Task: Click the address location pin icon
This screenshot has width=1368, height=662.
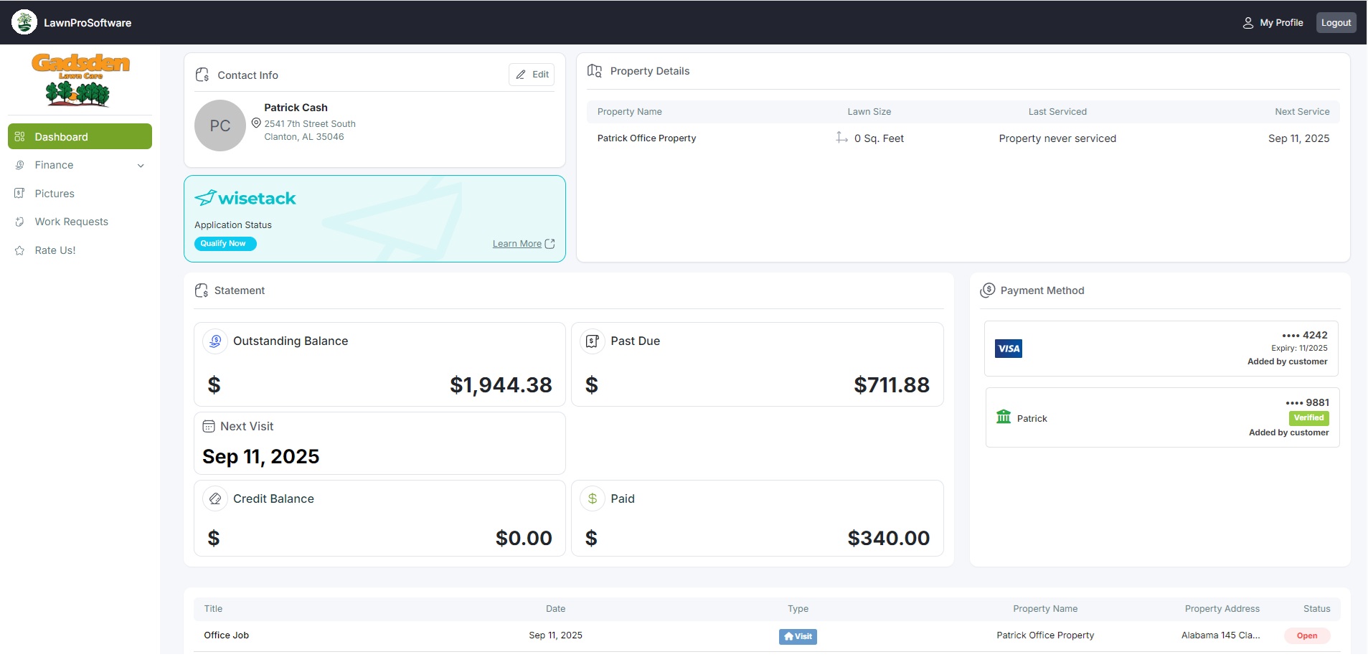Action: point(256,123)
